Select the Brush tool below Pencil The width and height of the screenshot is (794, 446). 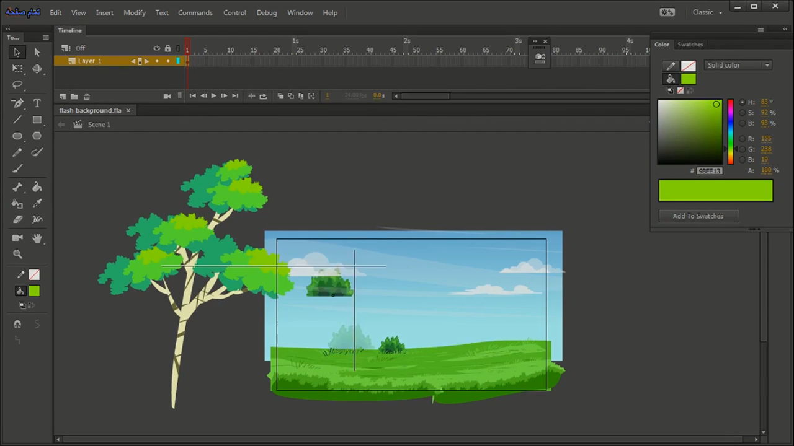pos(17,168)
